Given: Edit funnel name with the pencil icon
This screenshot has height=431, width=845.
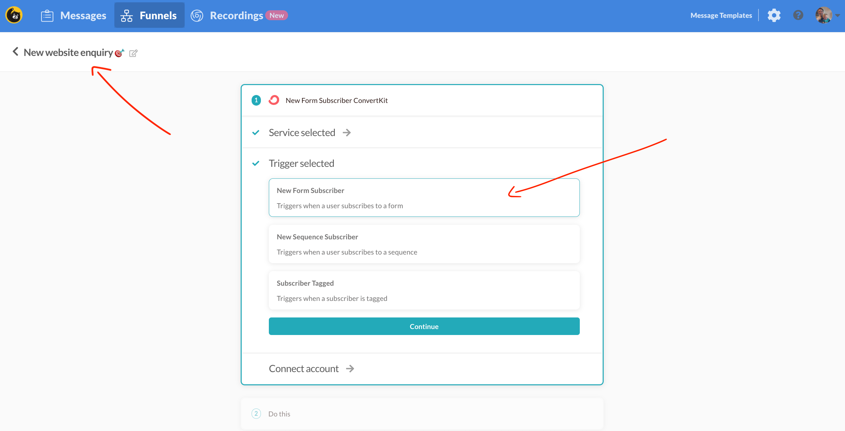Looking at the screenshot, I should (133, 53).
